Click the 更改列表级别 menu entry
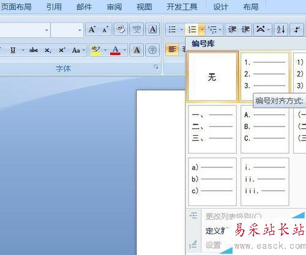Image resolution: width=306 pixels, height=255 pixels. (234, 216)
